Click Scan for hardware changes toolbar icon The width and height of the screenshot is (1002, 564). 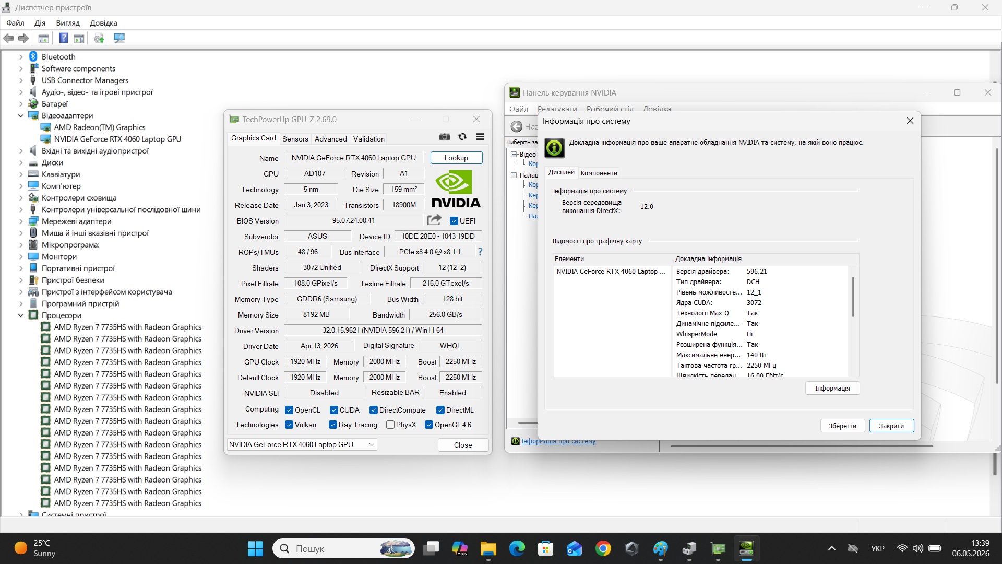(x=120, y=38)
